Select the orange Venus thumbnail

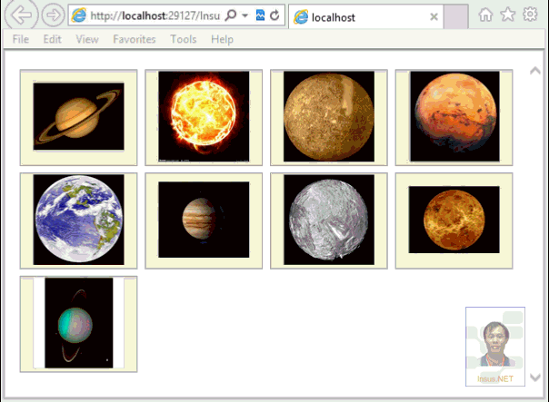[x=454, y=221]
